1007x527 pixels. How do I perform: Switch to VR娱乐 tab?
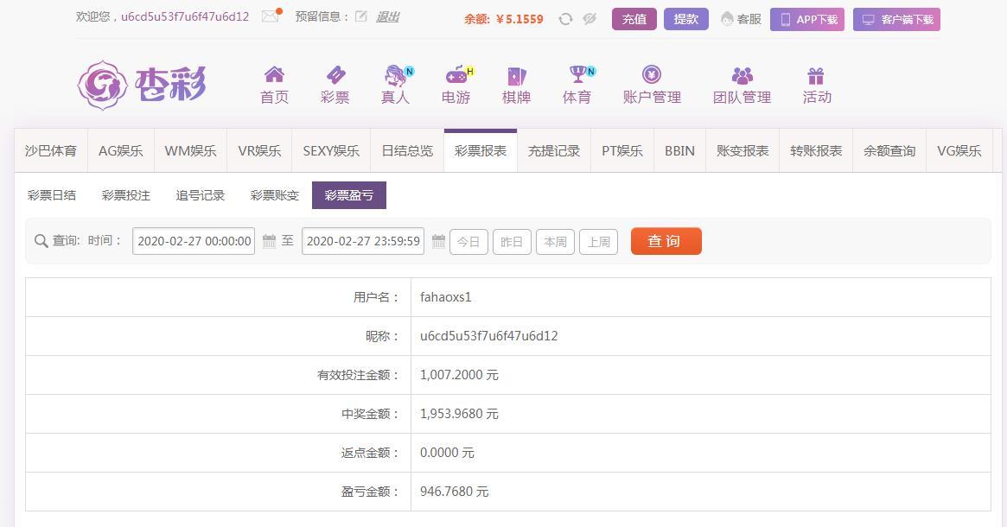(259, 151)
